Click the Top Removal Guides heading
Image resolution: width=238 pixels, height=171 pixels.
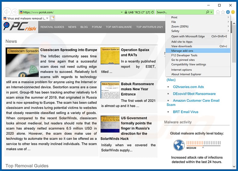27,166
